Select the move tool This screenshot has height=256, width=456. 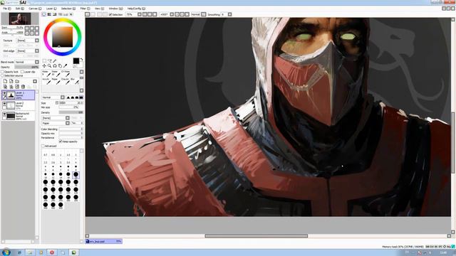[x=44, y=66]
